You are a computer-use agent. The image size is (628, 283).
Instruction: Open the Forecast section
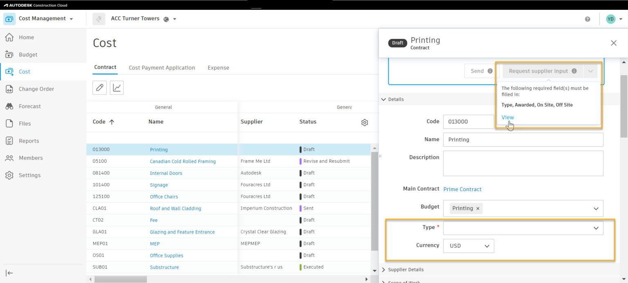click(29, 106)
